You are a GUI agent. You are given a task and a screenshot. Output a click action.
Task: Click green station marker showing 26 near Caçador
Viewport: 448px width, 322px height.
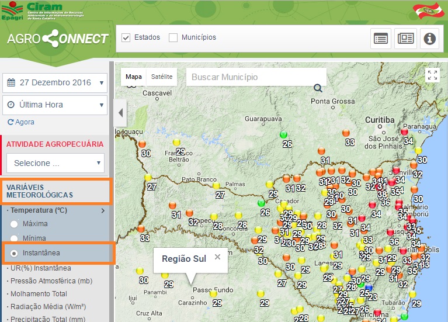pyautogui.click(x=261, y=203)
